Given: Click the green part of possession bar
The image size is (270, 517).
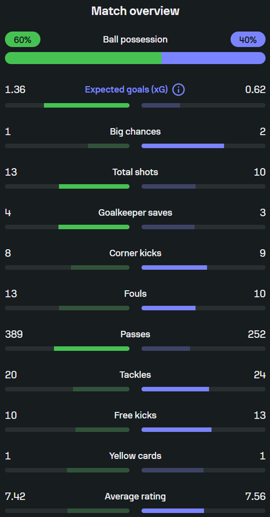Looking at the screenshot, I should point(83,58).
